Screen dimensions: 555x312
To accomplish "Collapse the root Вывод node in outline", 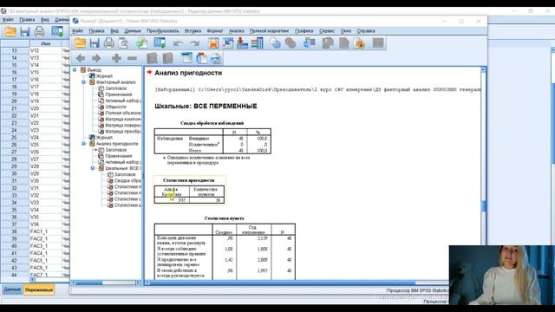I will (x=75, y=70).
